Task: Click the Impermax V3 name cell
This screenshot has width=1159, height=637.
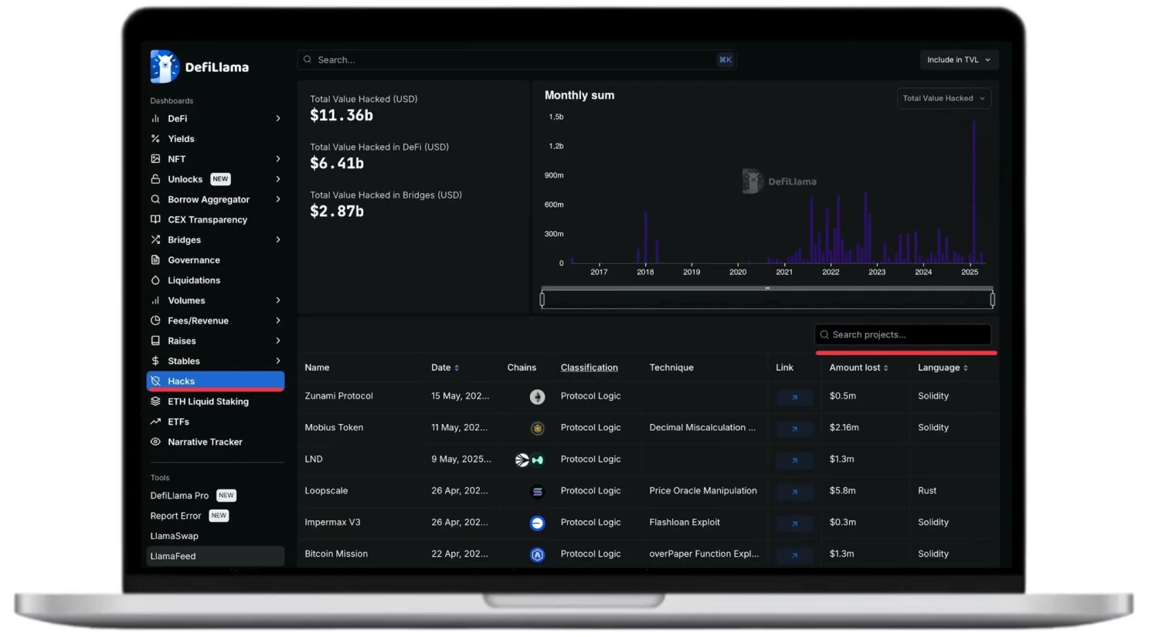Action: [x=332, y=523]
